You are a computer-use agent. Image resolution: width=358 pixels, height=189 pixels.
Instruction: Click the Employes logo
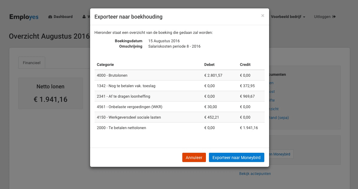(x=24, y=17)
